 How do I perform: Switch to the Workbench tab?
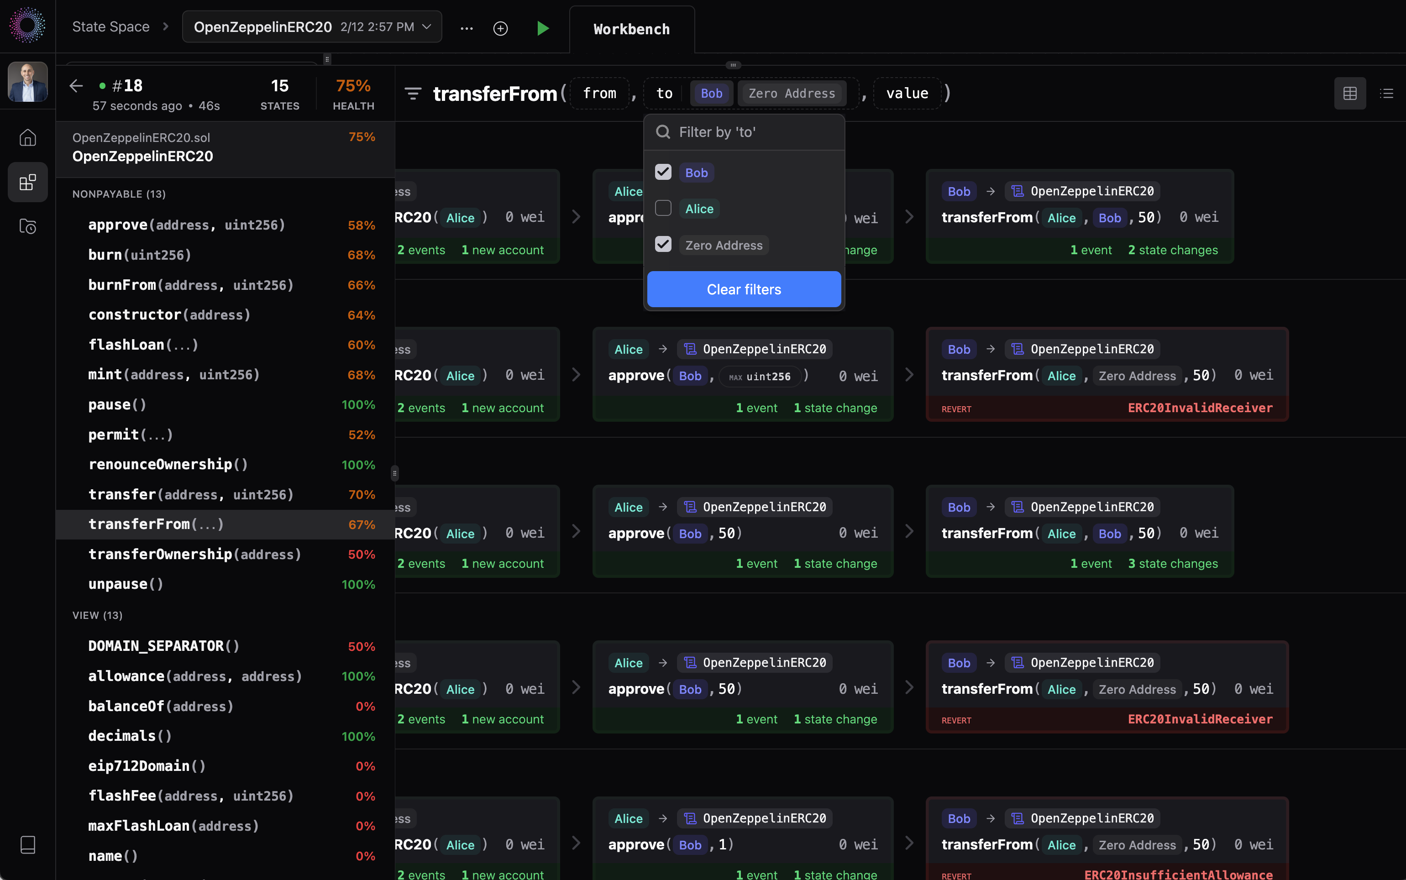tap(631, 29)
